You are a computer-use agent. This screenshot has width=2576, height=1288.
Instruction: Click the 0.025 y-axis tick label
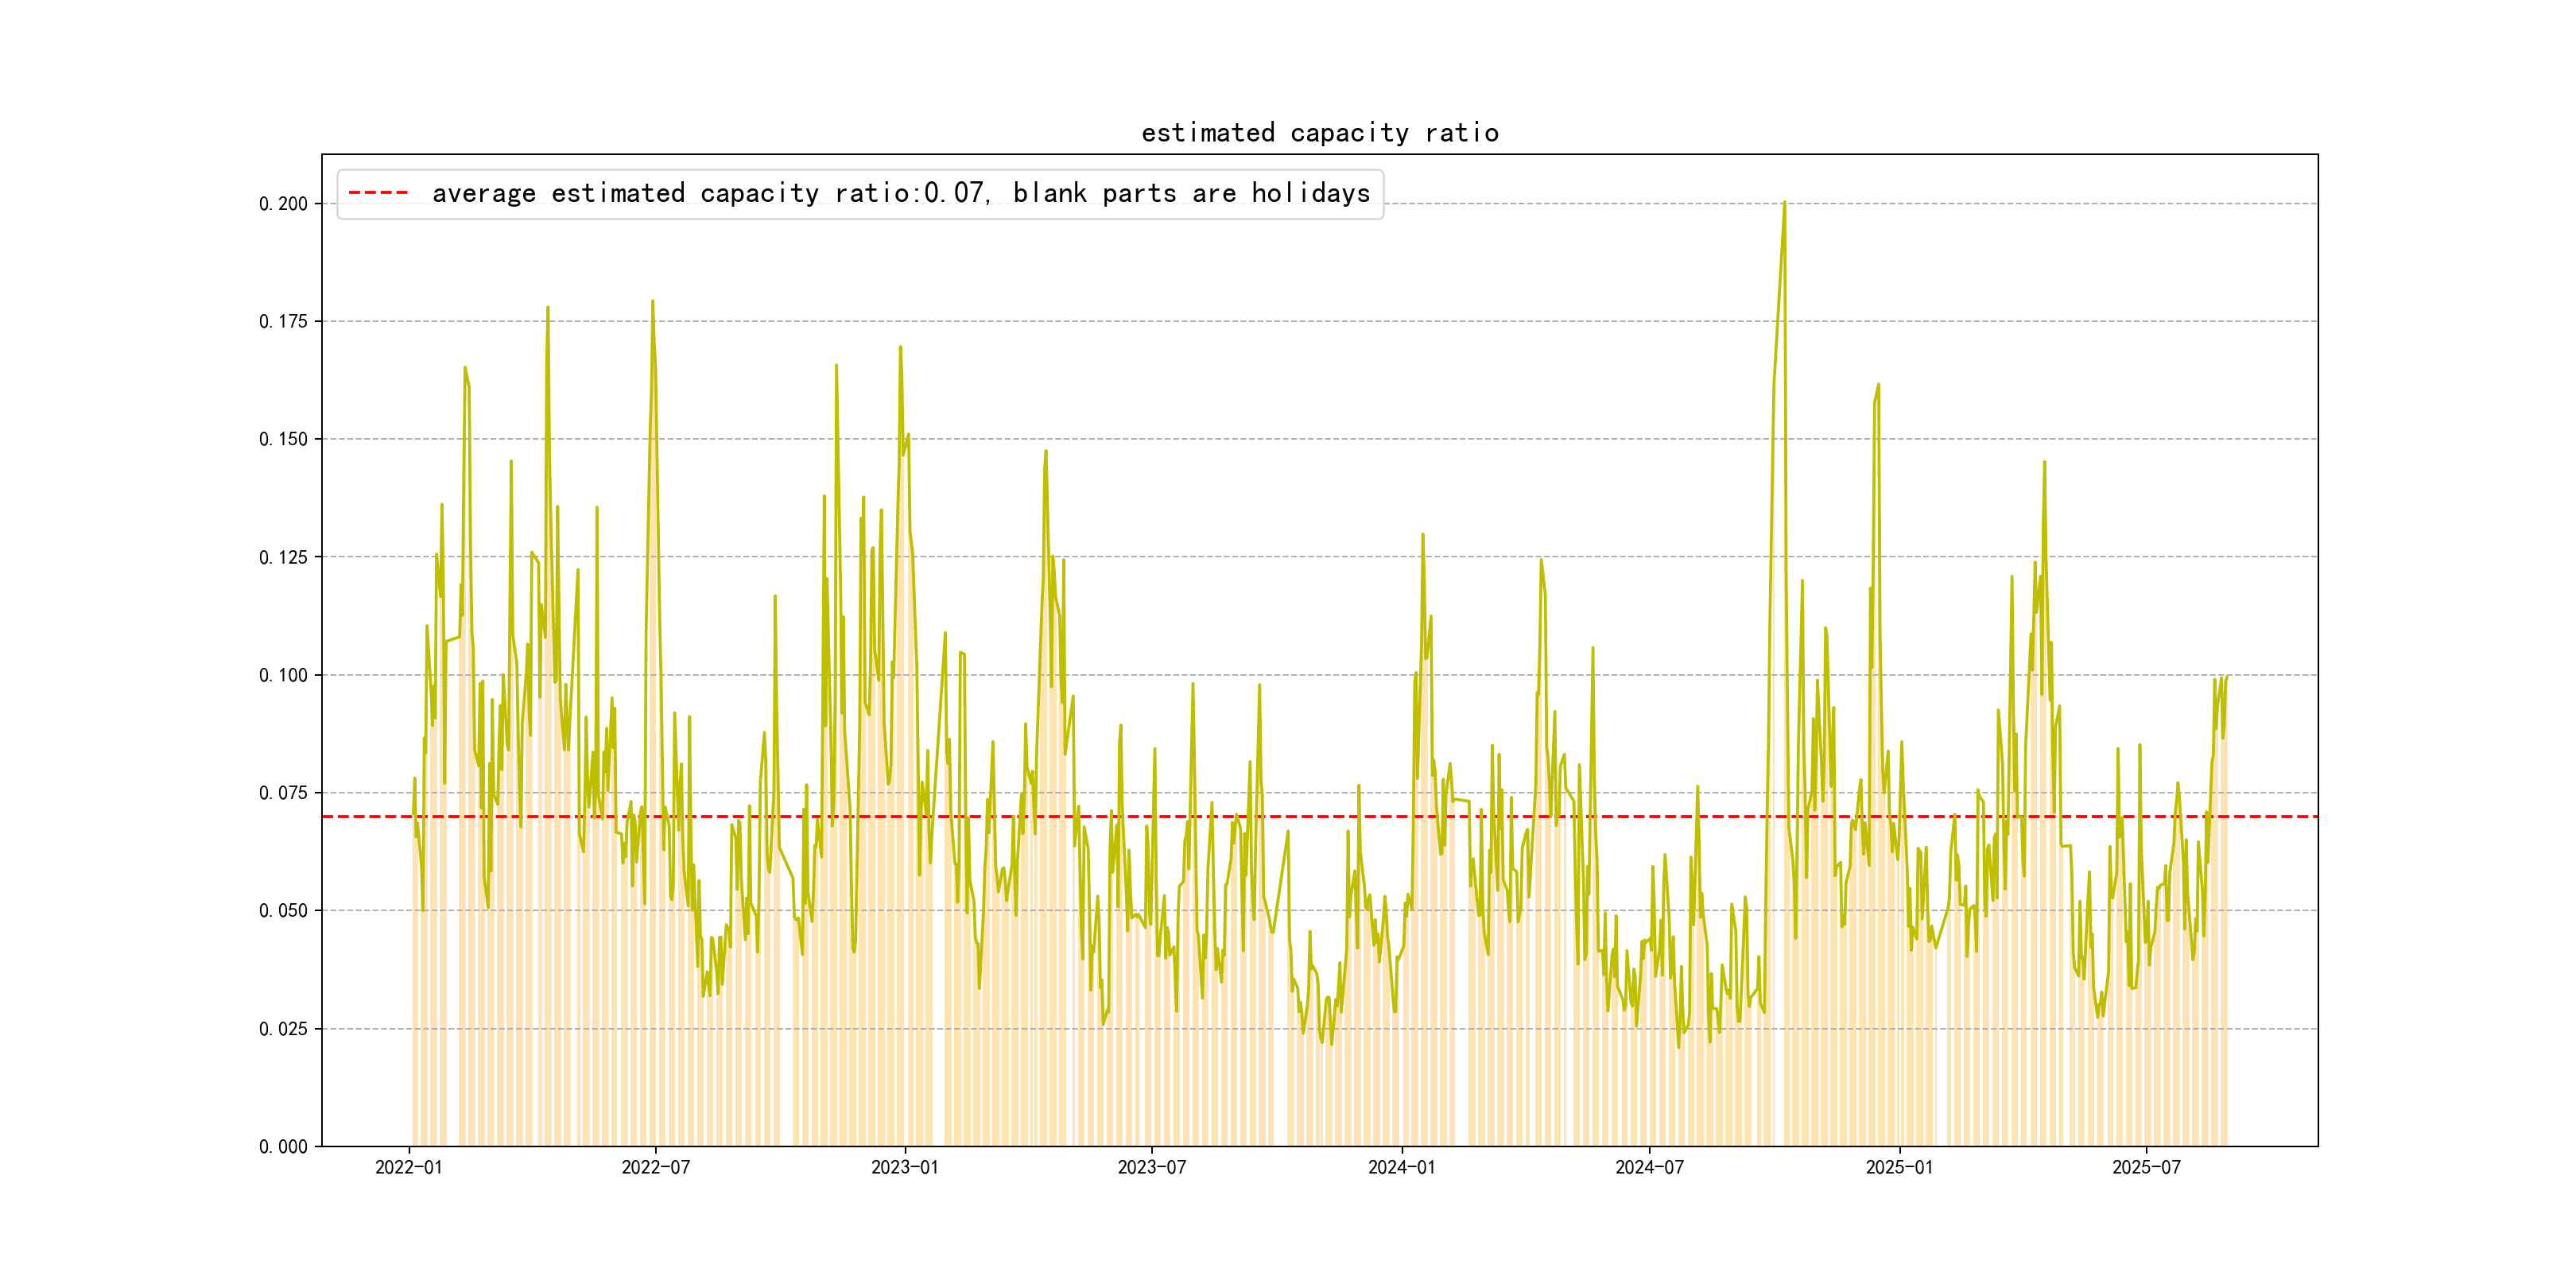click(x=283, y=1029)
